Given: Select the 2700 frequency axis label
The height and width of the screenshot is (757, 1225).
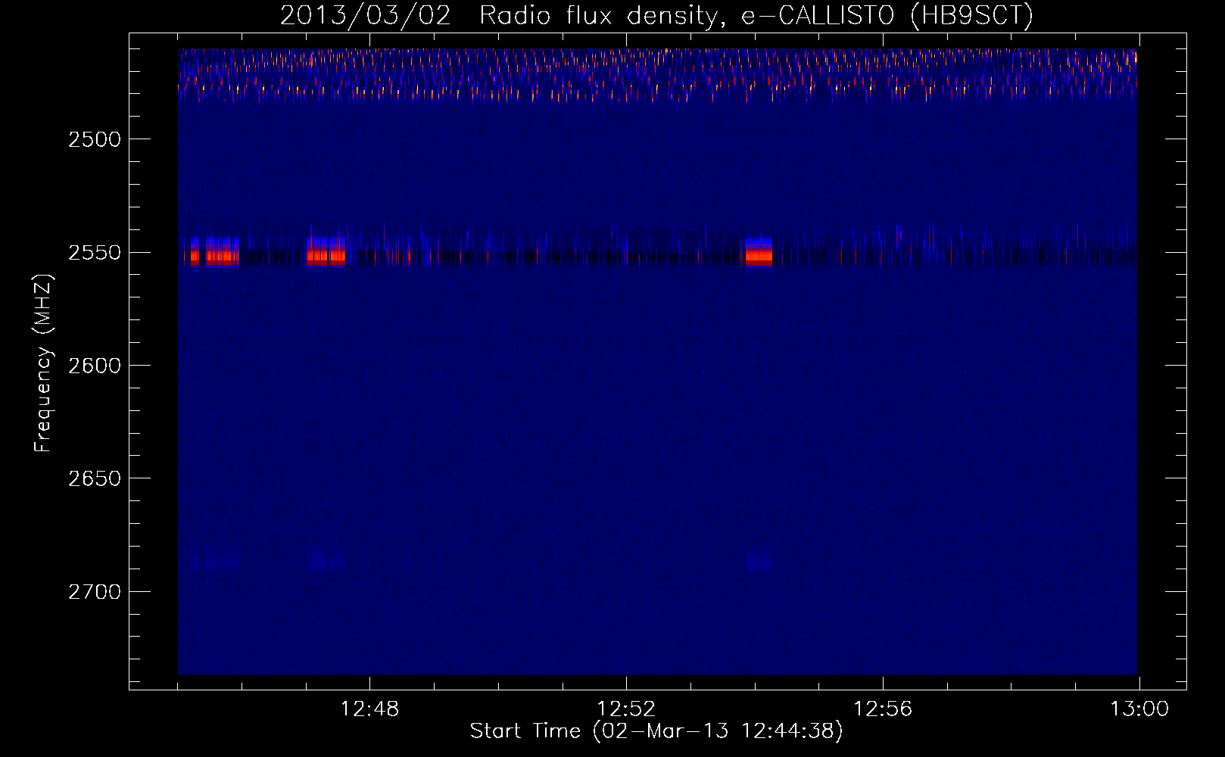Looking at the screenshot, I should [95, 591].
